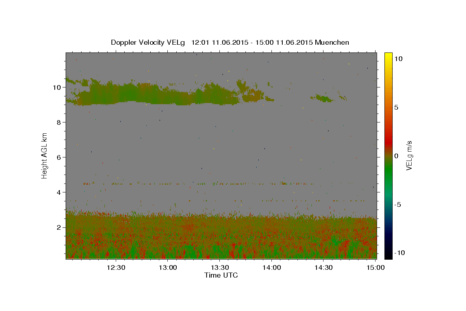Image resolution: width=466 pixels, height=311 pixels.
Task: Click the 'VELg m/s' colorbar label
Action: [409, 155]
